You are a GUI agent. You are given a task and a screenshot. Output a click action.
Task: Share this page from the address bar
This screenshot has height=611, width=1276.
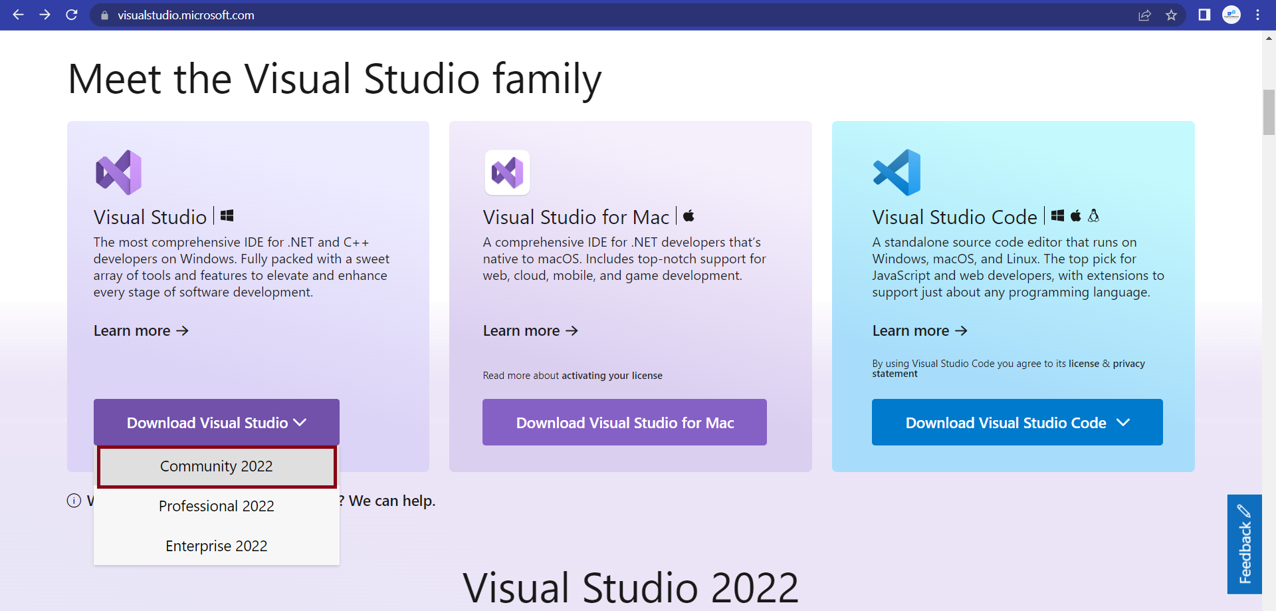[x=1144, y=15]
